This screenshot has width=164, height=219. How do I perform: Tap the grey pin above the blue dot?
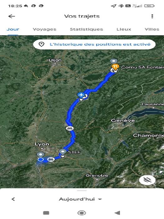[41, 155]
